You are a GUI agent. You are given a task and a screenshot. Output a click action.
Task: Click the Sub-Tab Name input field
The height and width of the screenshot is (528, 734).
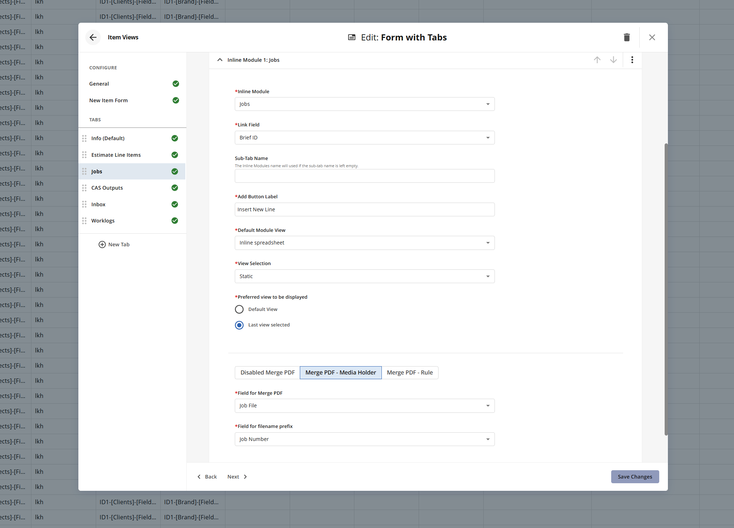pos(364,176)
